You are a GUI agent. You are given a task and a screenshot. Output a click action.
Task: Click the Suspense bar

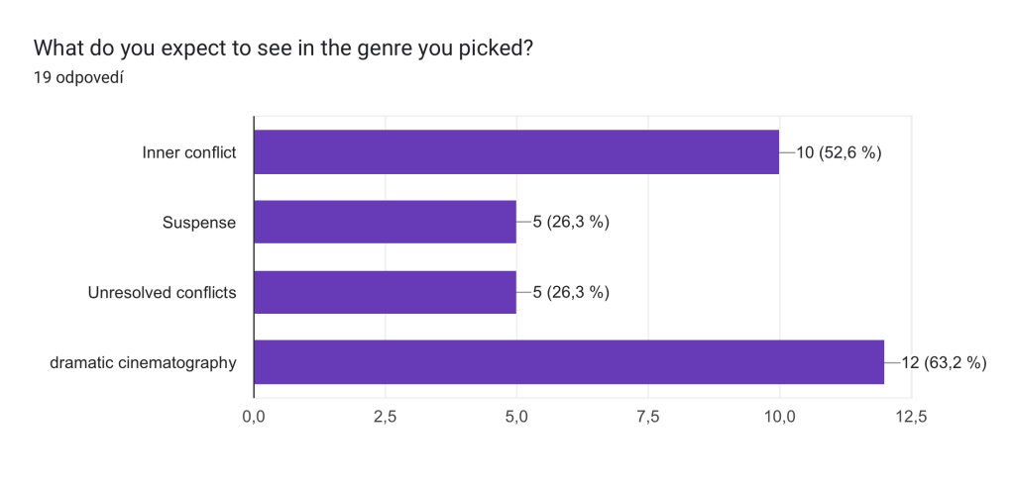pyautogui.click(x=385, y=222)
